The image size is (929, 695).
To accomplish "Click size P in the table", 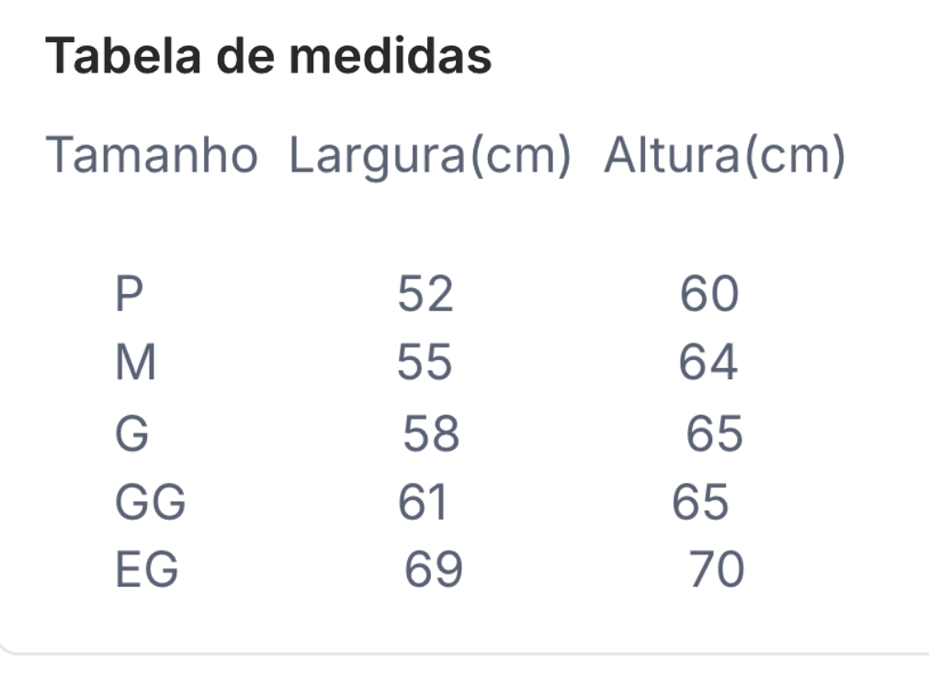I will (130, 294).
